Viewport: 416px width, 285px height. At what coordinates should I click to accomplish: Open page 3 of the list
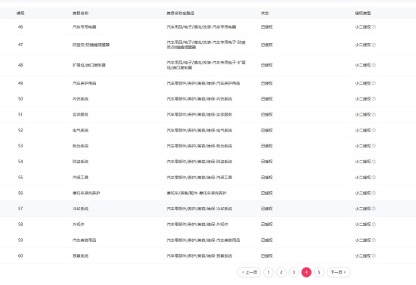click(x=293, y=272)
